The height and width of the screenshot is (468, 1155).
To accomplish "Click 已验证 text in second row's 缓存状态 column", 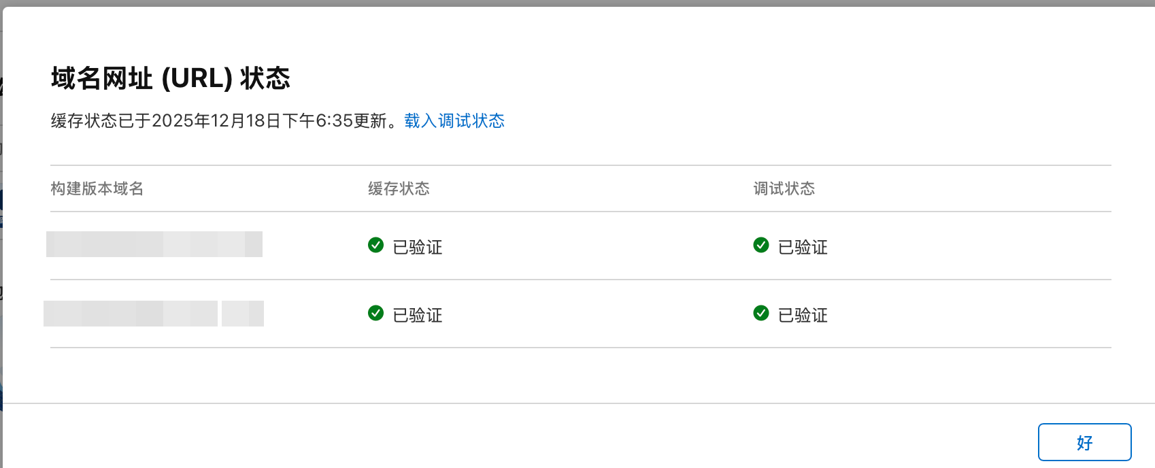I will [418, 315].
